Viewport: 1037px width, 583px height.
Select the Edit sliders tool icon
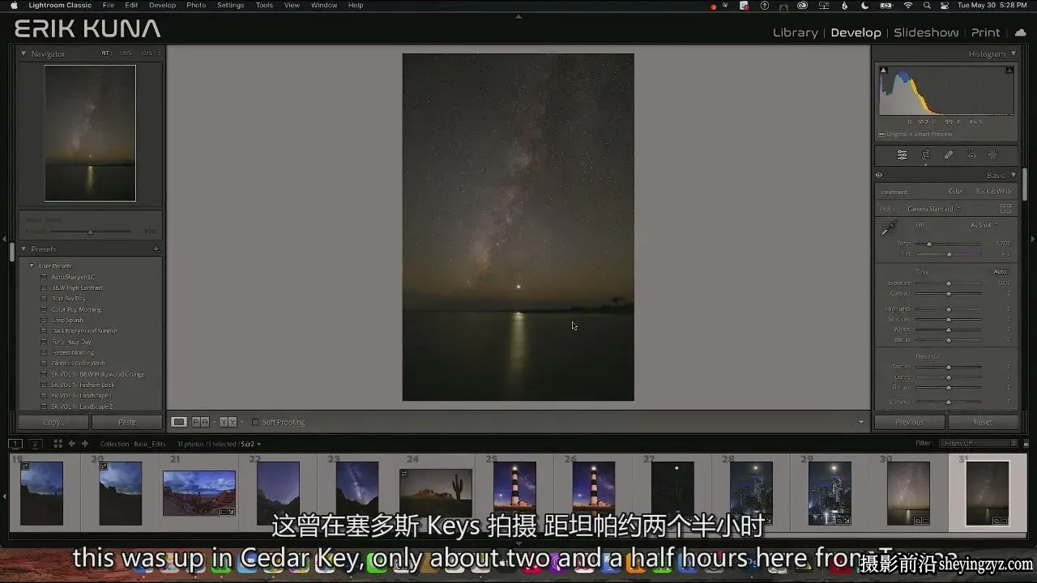pyautogui.click(x=902, y=155)
